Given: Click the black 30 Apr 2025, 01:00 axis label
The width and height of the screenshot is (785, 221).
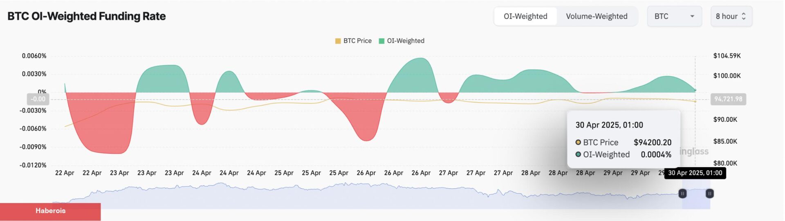Looking at the screenshot, I should click(695, 173).
